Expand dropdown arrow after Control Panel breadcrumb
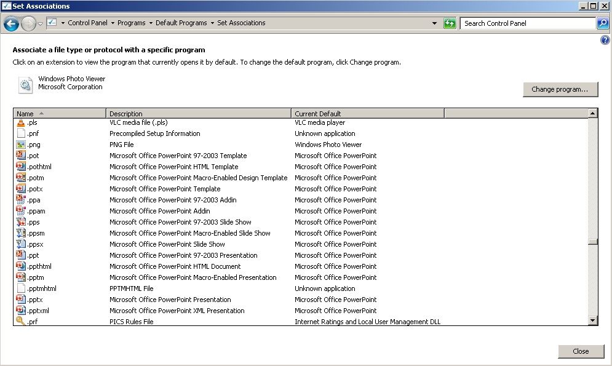 [x=113, y=23]
